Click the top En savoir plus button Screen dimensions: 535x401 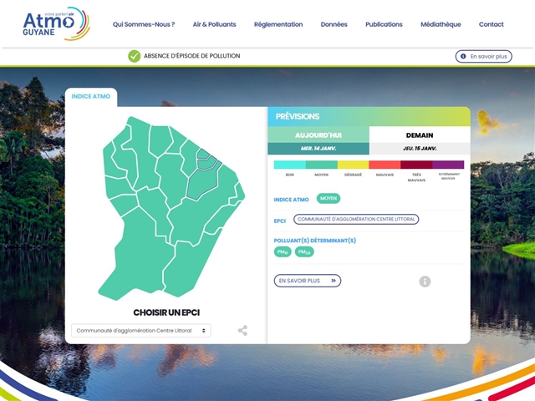point(484,56)
